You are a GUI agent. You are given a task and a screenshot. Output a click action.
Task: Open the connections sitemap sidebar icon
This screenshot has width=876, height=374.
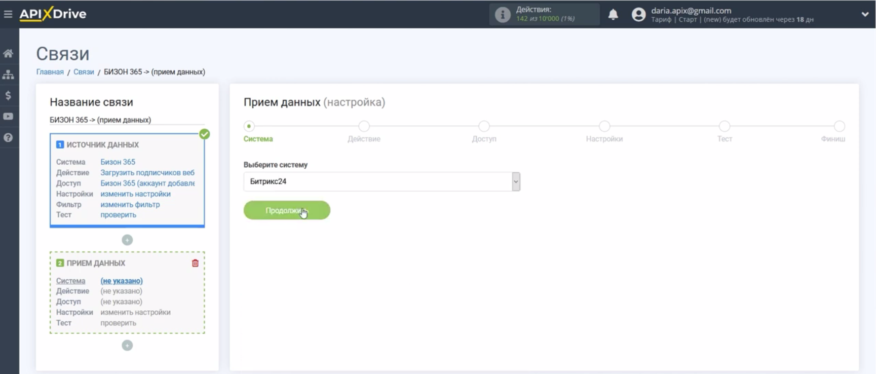point(8,74)
